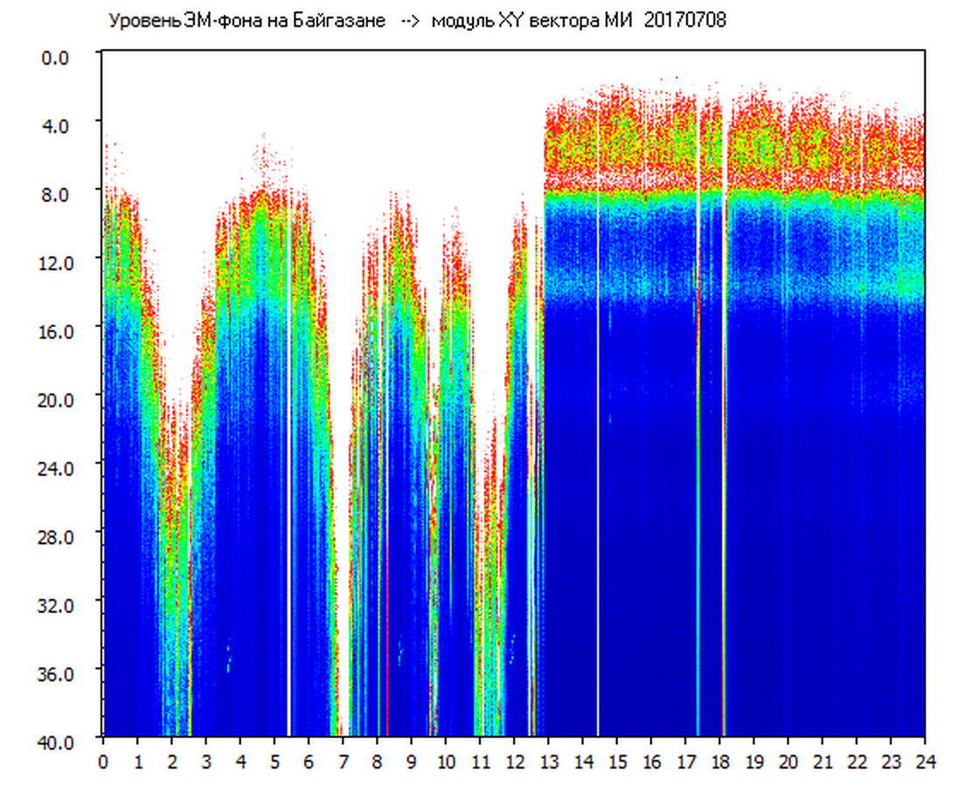Click the white vertical gap between hours 5 and 6
The height and width of the screenshot is (787, 958).
click(x=288, y=525)
